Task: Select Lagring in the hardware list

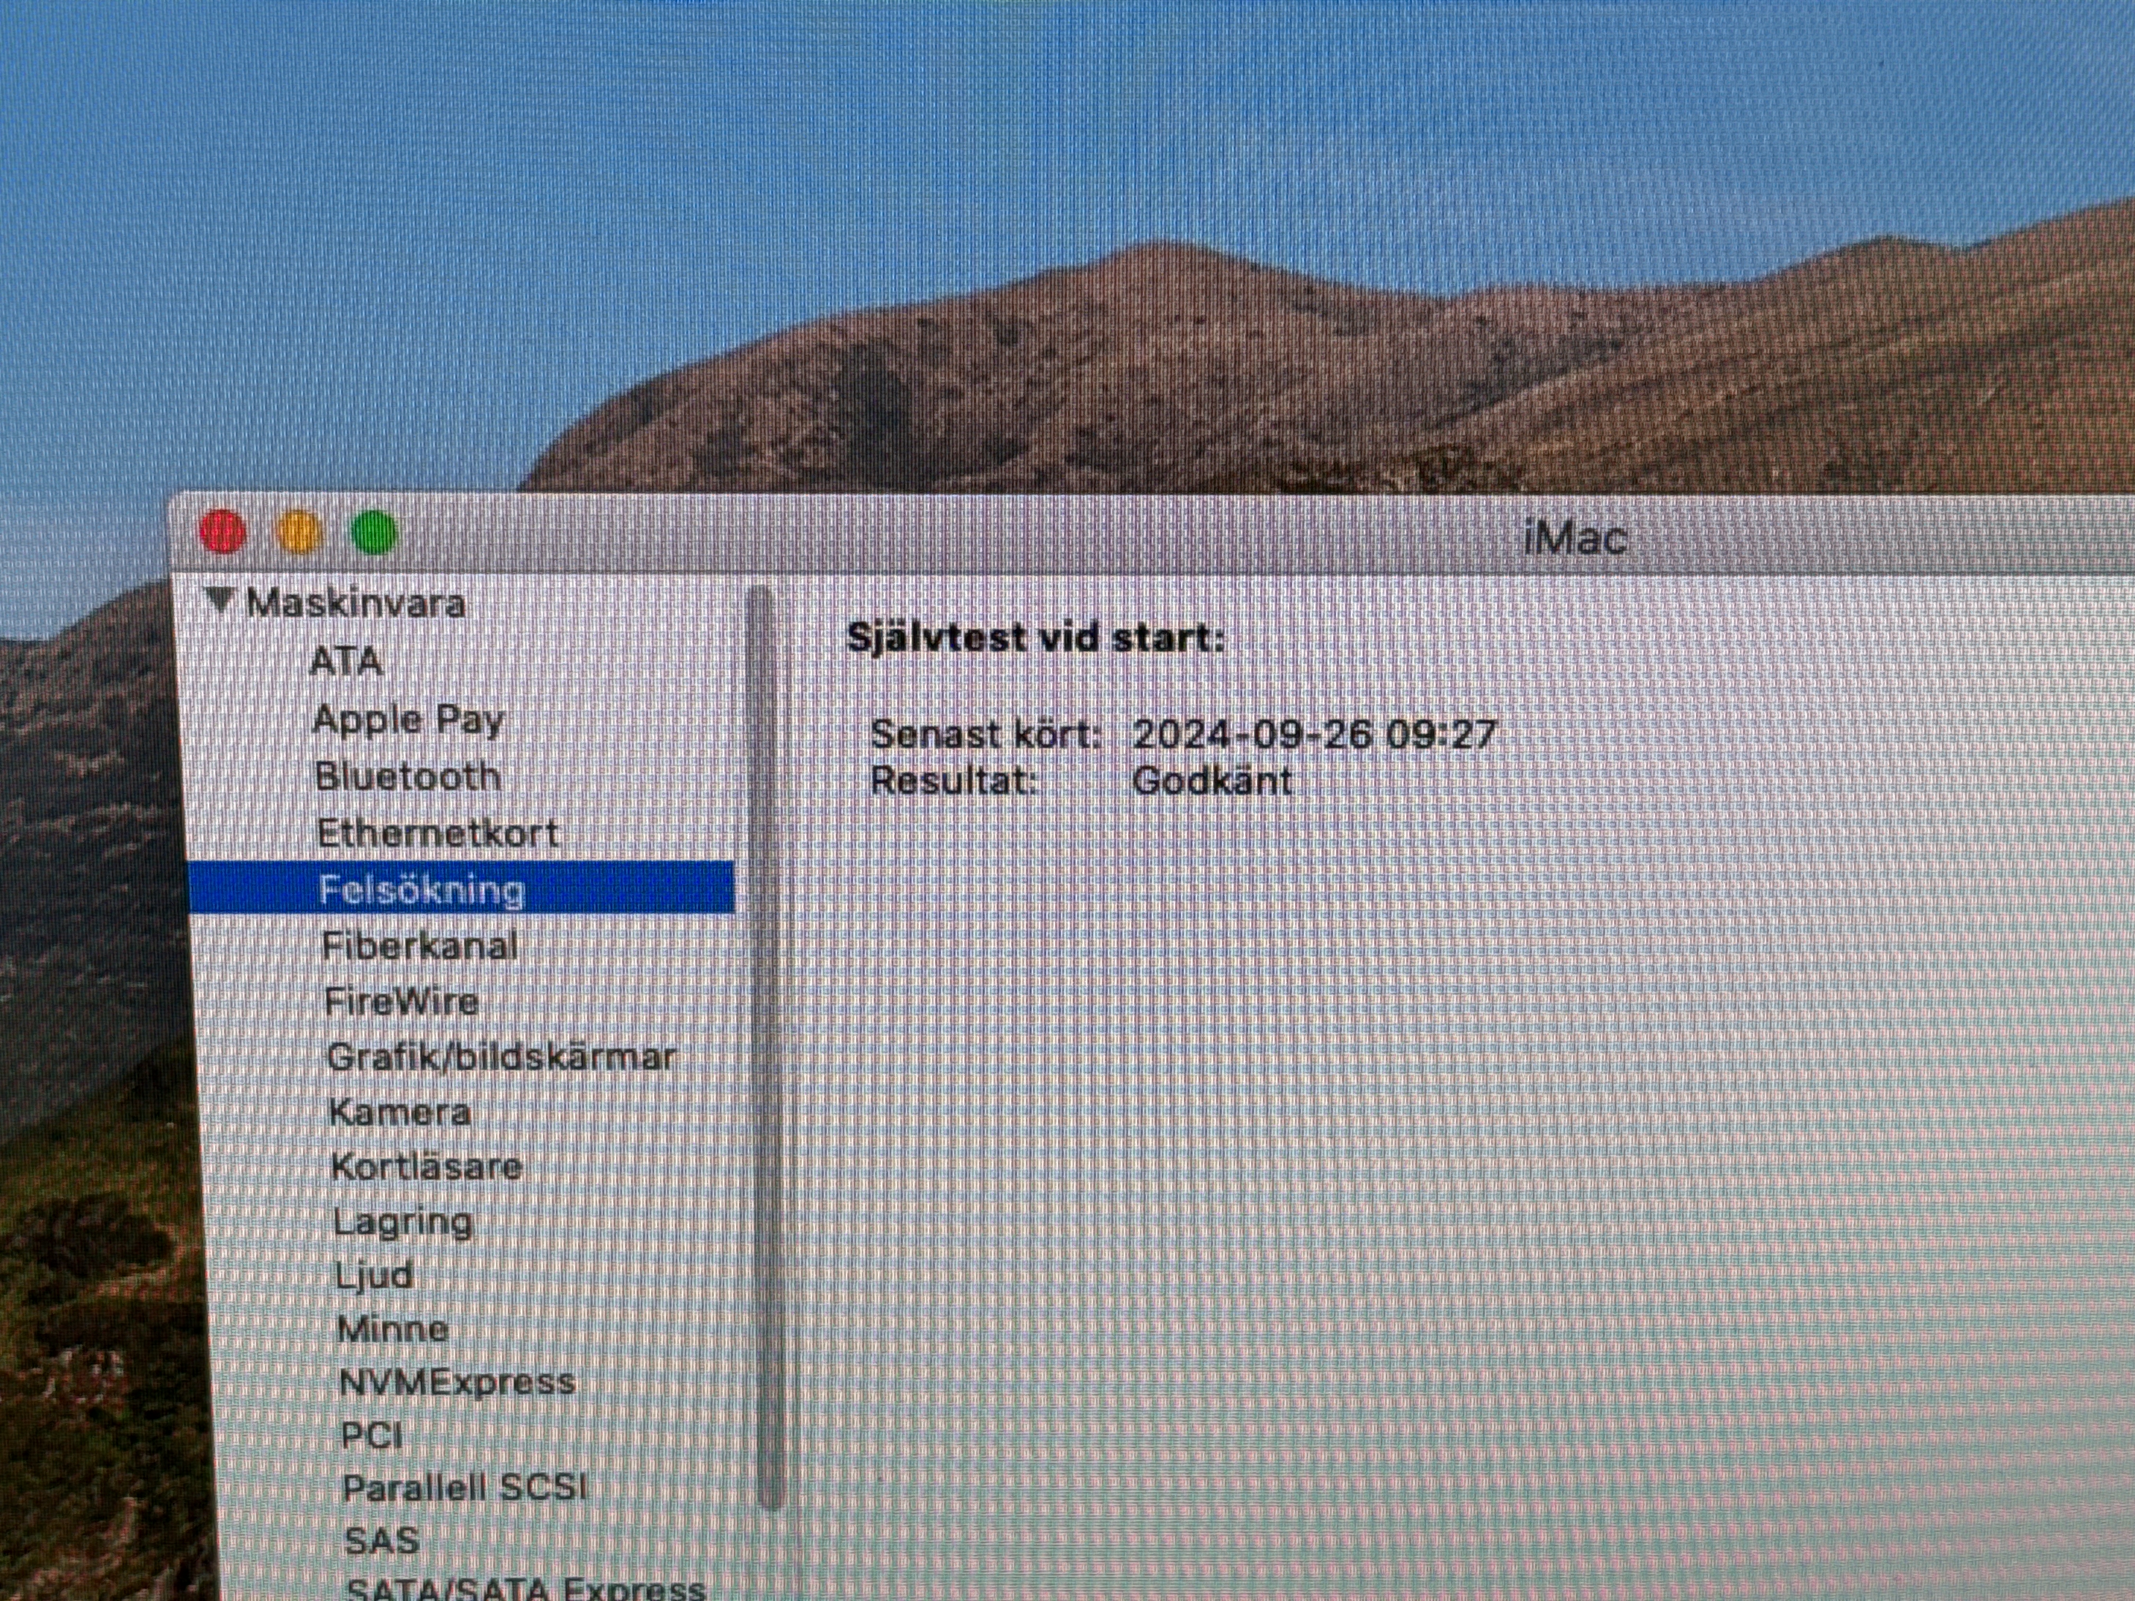Action: click(402, 1222)
